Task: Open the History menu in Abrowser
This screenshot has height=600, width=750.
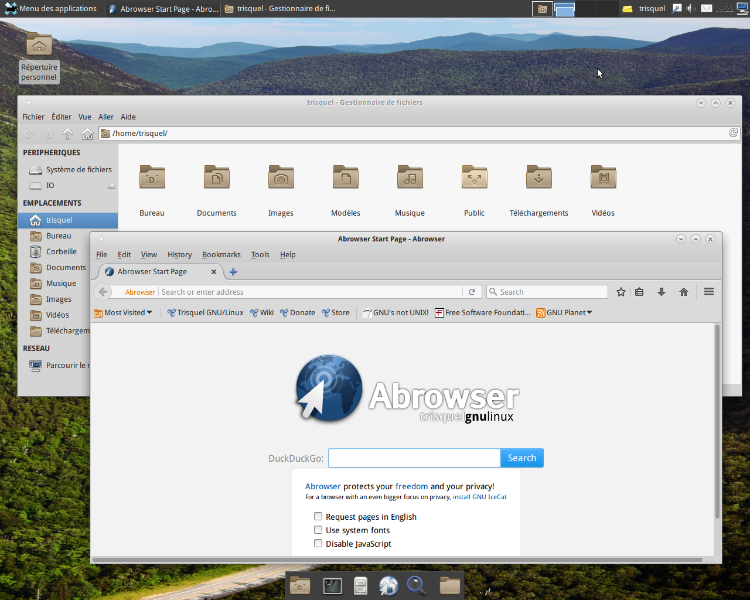Action: click(x=179, y=255)
